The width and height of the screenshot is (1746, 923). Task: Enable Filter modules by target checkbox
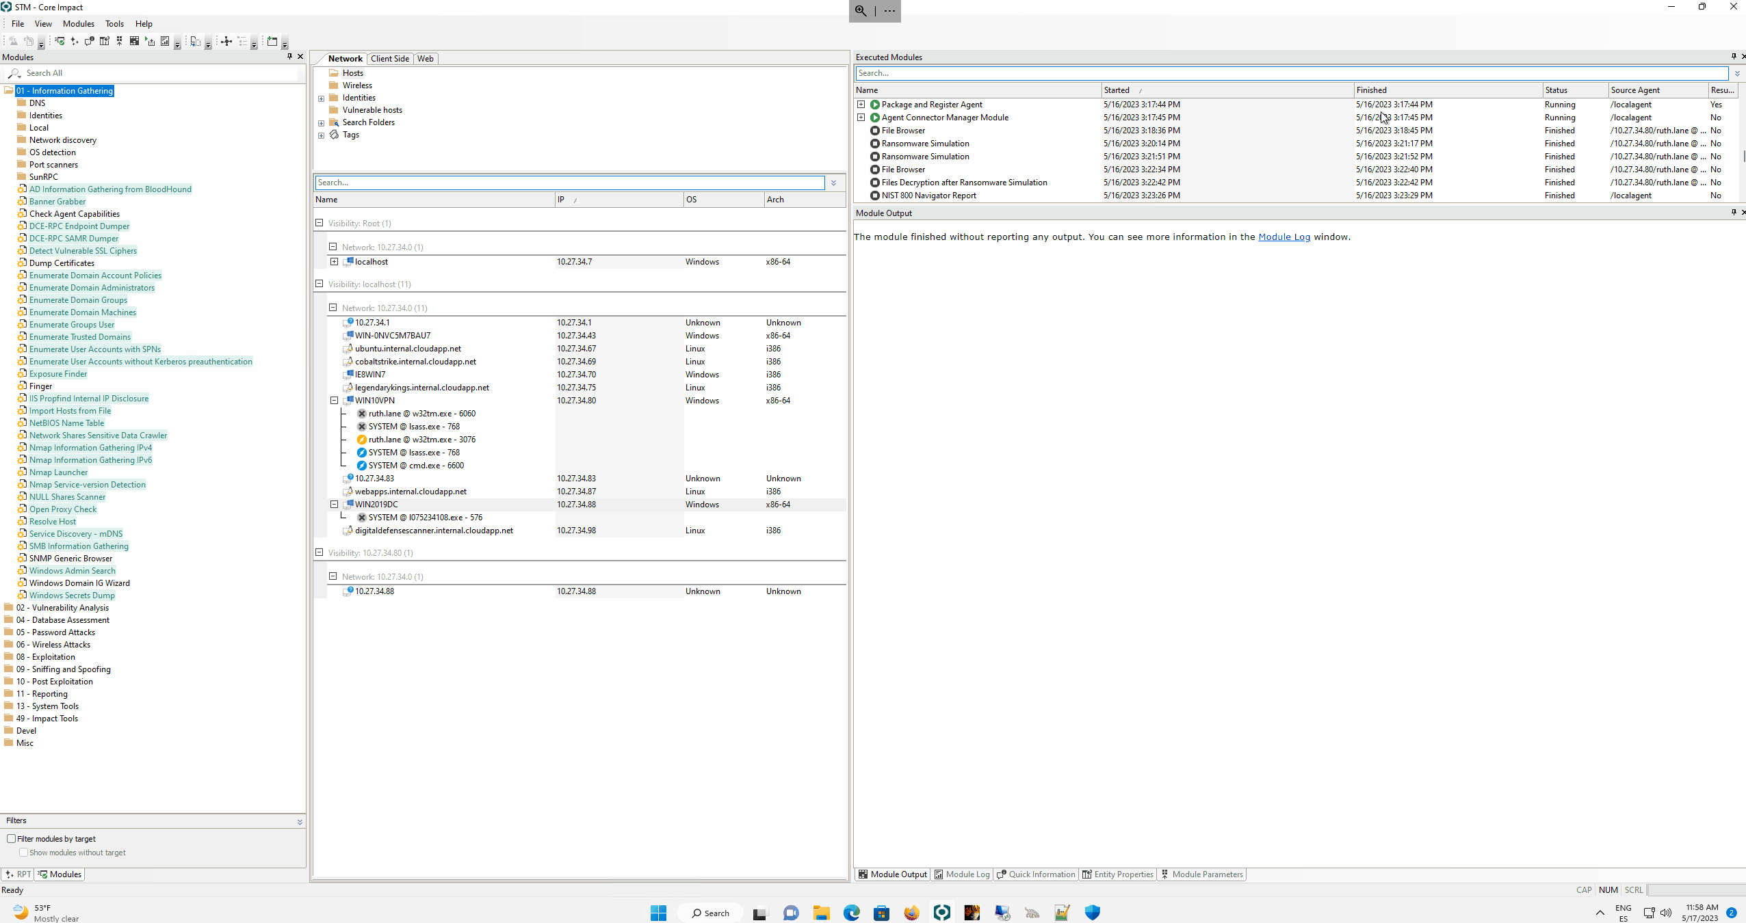coord(12,839)
